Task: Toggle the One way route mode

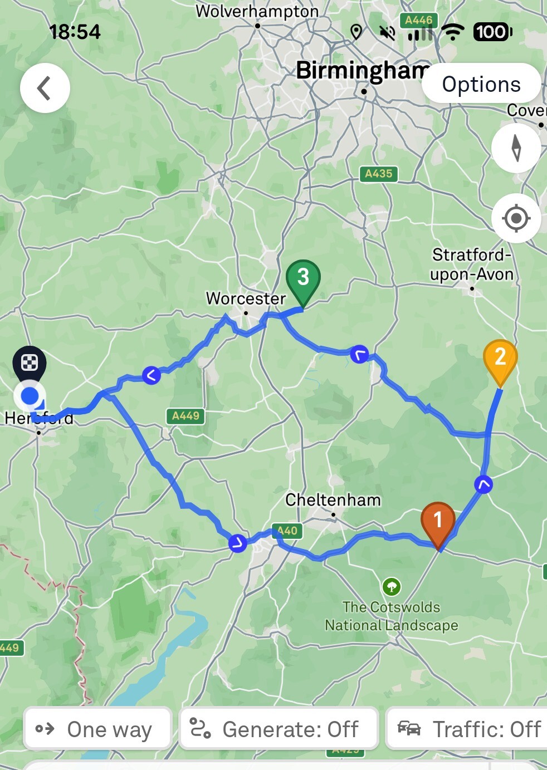Action: pyautogui.click(x=97, y=729)
